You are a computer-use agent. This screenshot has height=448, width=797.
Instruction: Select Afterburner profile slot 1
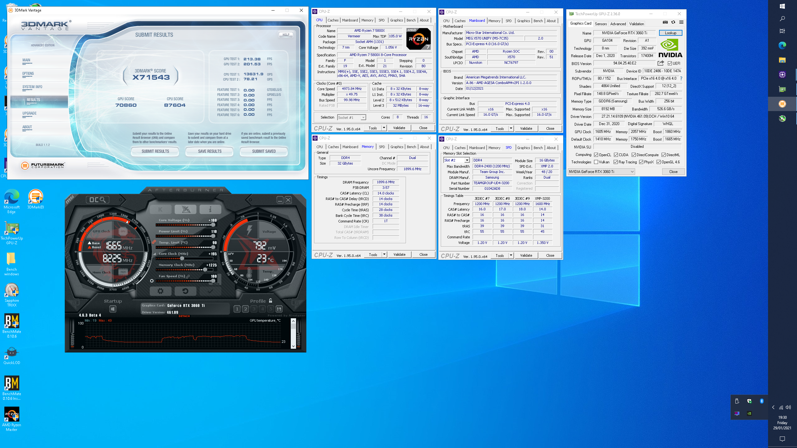(x=237, y=309)
